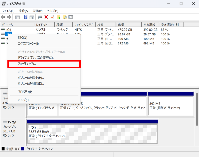Open the 表示(V) menu
Viewport: 199px width, 157px height.
click(38, 11)
